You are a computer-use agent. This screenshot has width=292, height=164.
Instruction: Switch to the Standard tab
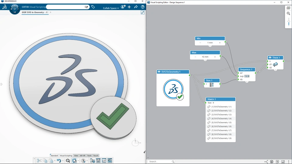point(54,155)
